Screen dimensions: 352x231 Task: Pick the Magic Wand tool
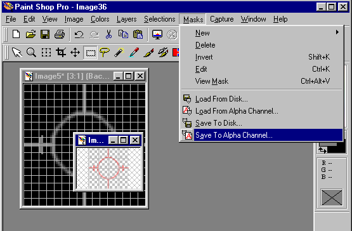(x=119, y=53)
